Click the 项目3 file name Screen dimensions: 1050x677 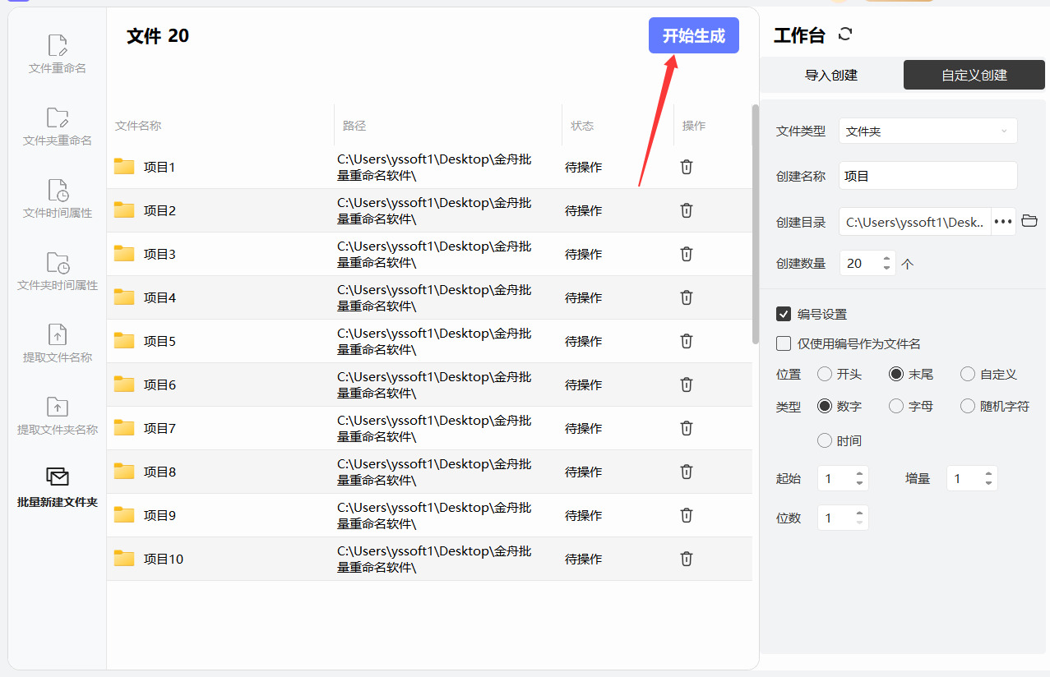[160, 254]
